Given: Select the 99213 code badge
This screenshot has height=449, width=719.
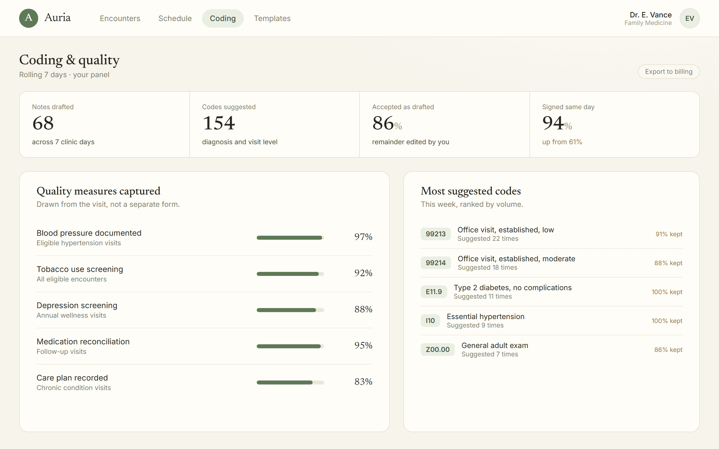Looking at the screenshot, I should tap(436, 234).
